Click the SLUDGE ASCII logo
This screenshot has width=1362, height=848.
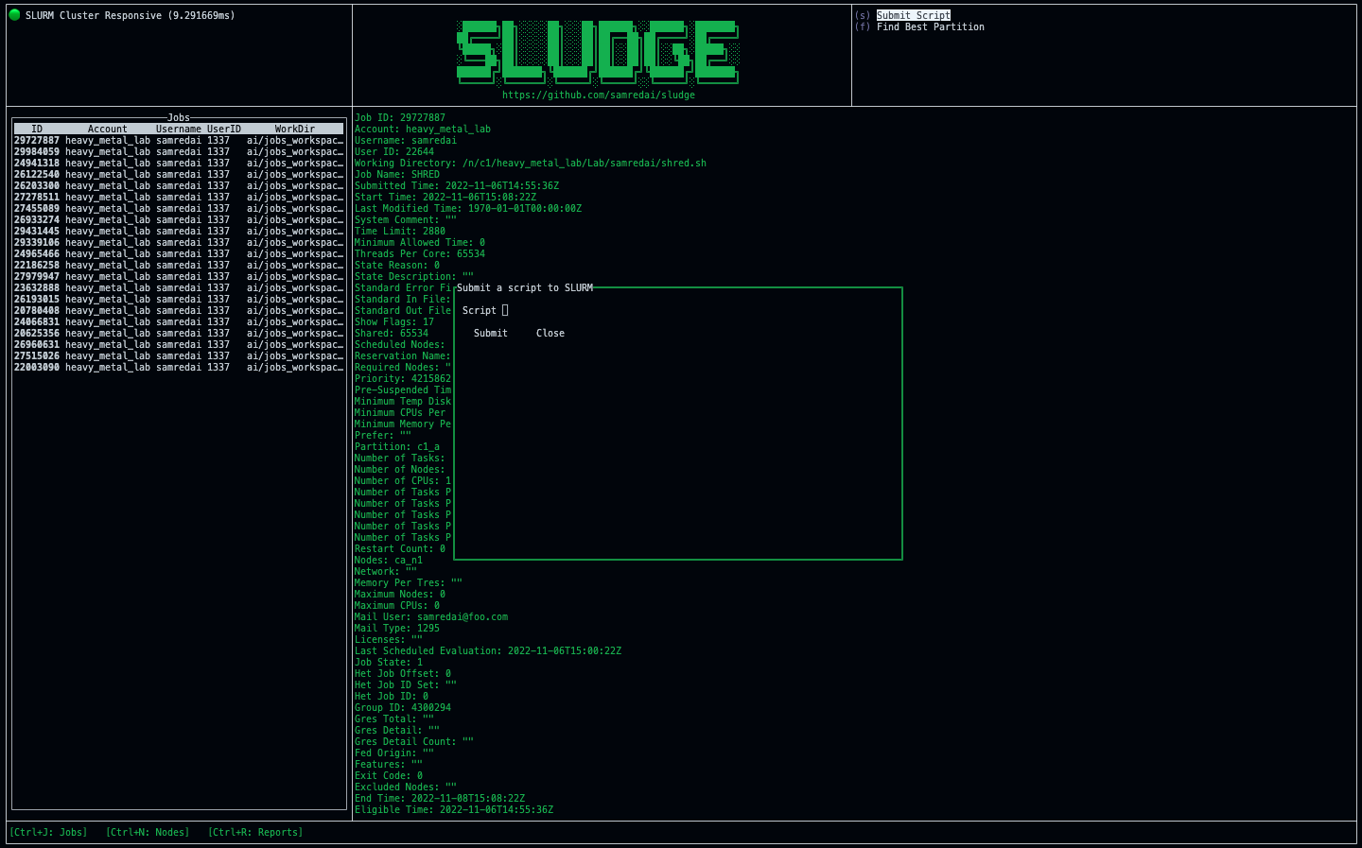click(x=598, y=52)
